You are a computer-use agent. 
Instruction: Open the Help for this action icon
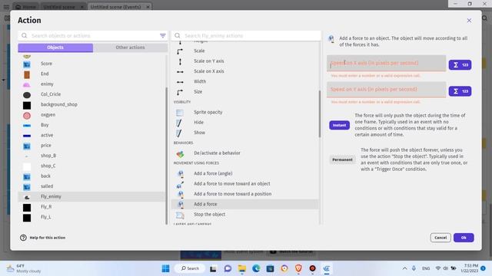click(23, 238)
